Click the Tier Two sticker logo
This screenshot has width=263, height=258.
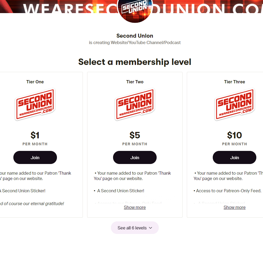click(135, 104)
